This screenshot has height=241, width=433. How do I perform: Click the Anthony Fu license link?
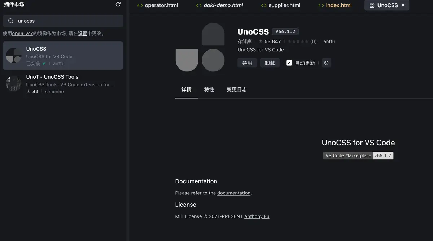[x=257, y=216]
